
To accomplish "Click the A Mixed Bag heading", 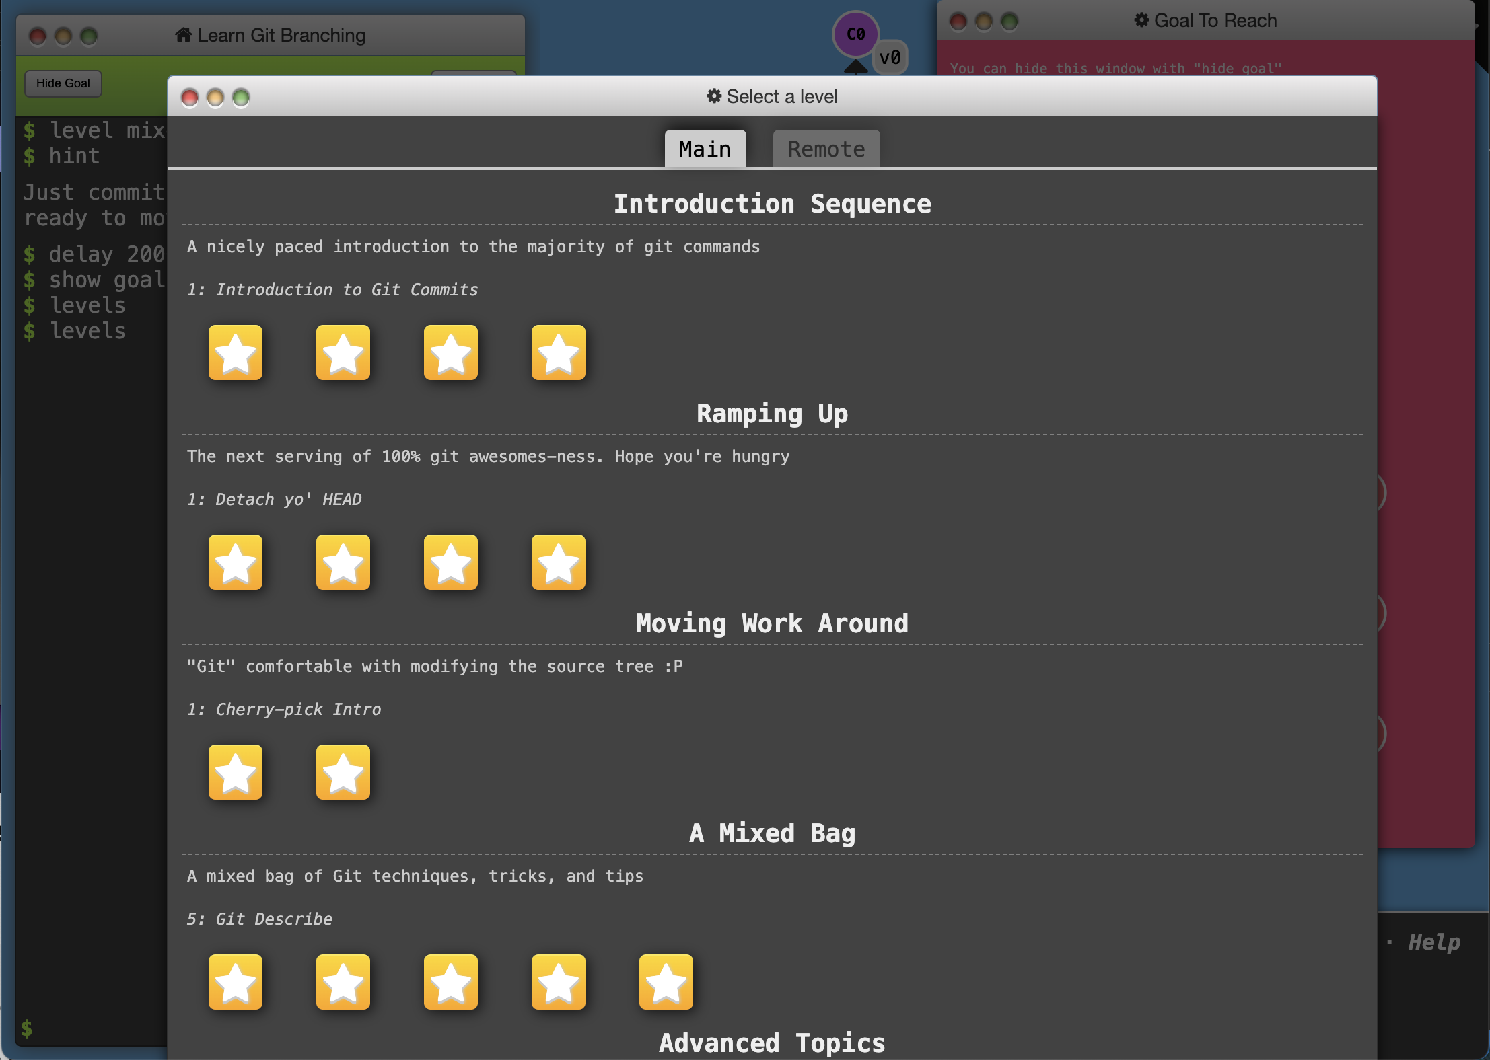I will [773, 833].
